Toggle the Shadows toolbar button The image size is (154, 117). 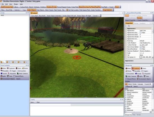[x=49, y=7]
